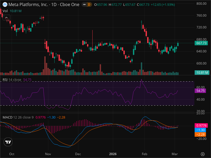Click the current price label 667.73
This screenshot has height=158, width=211.
(201, 43)
